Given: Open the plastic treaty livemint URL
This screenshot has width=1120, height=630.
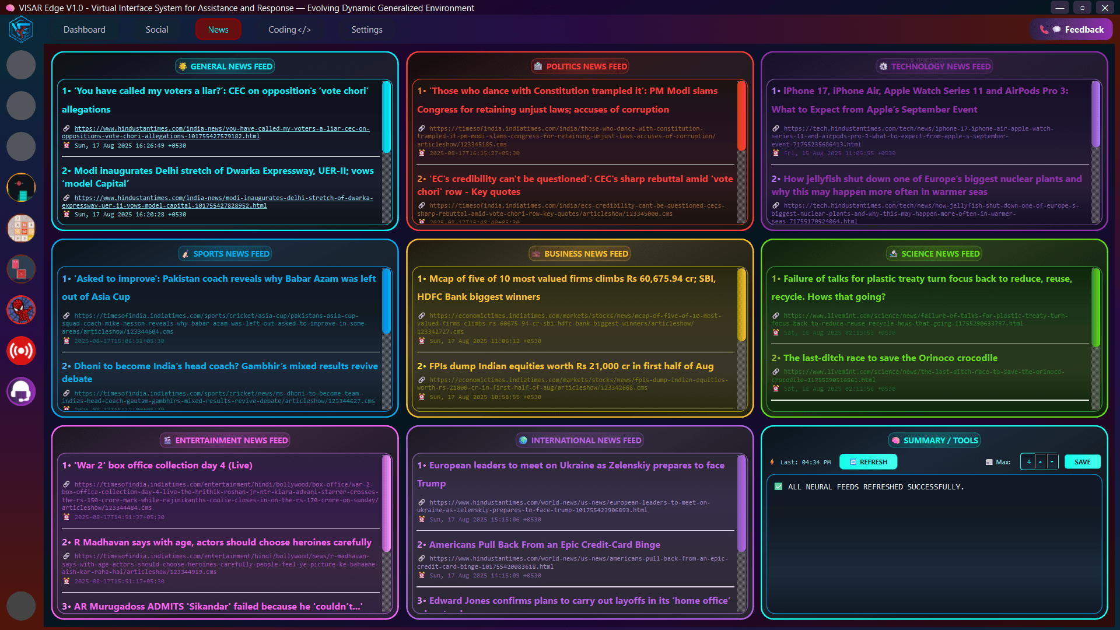Looking at the screenshot, I should point(920,320).
